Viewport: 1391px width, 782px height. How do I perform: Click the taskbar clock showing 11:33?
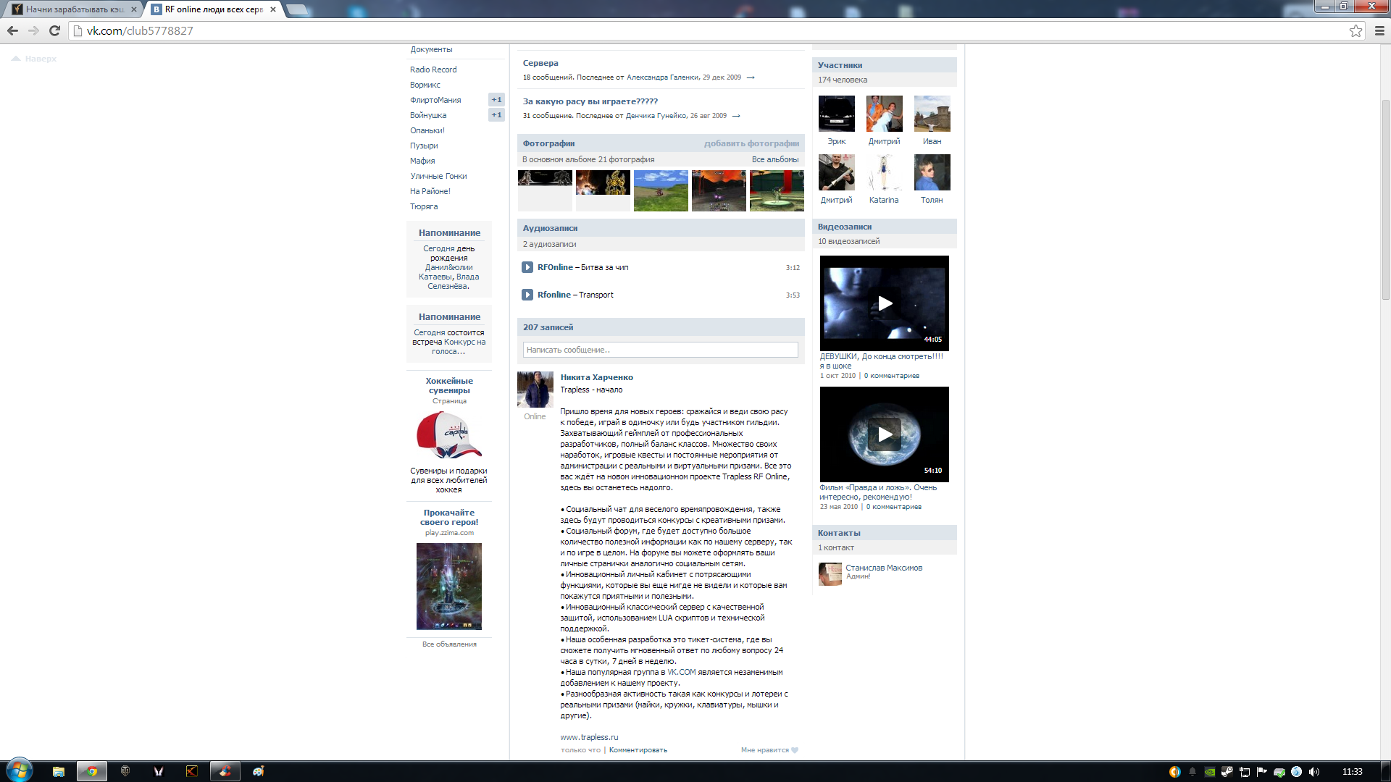click(x=1352, y=772)
